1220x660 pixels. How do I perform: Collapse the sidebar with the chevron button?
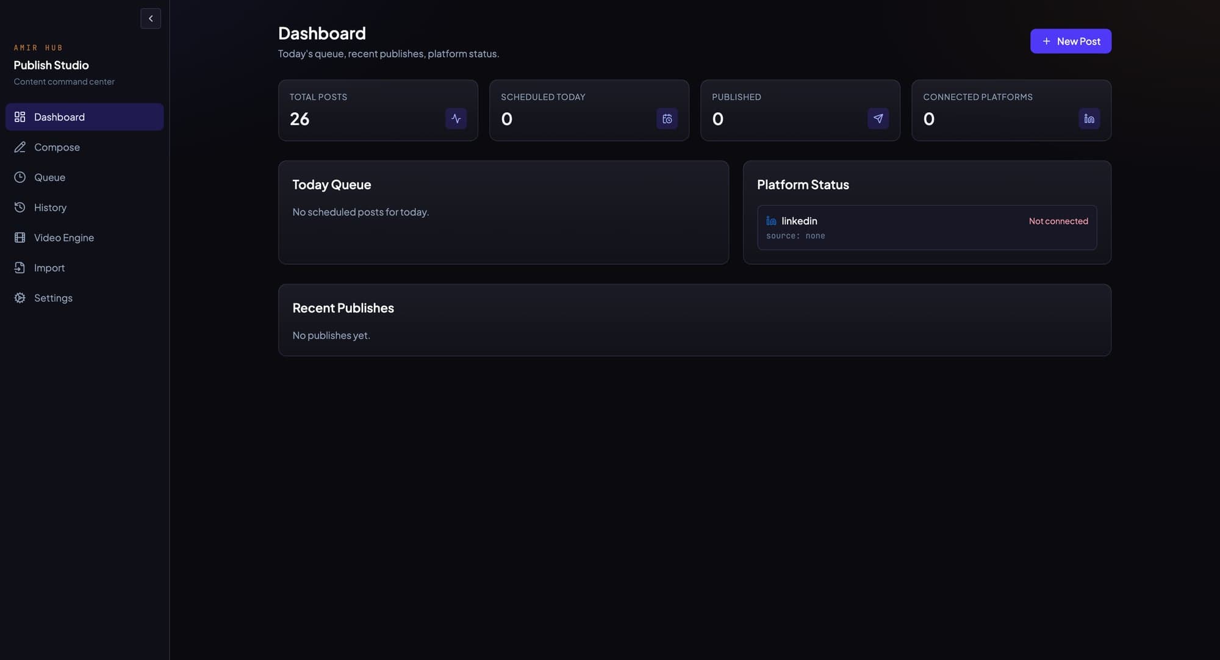[x=150, y=18]
